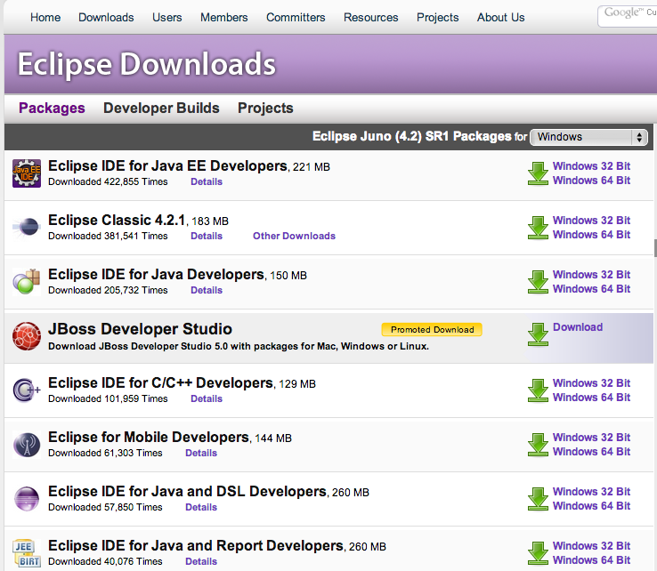Viewport: 657px width, 571px height.
Task: Click the JBoss Developer Studio red icon
Action: (x=27, y=335)
